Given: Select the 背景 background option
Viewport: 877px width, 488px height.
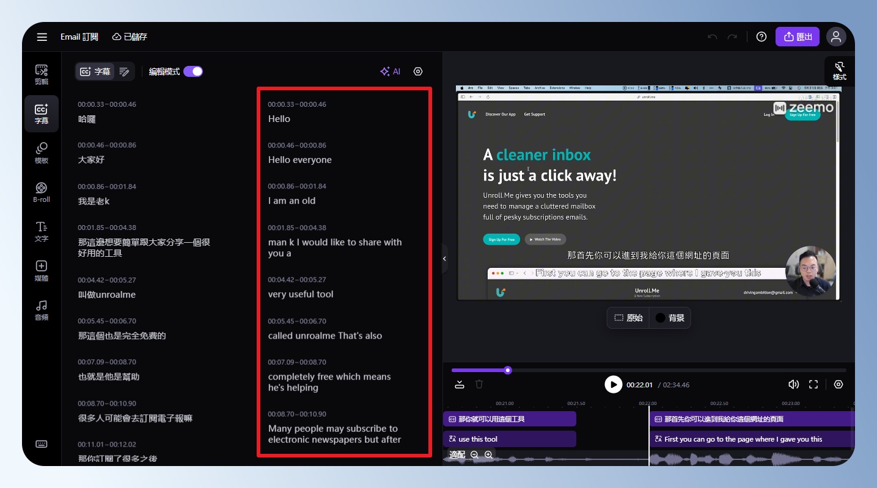Looking at the screenshot, I should (670, 318).
